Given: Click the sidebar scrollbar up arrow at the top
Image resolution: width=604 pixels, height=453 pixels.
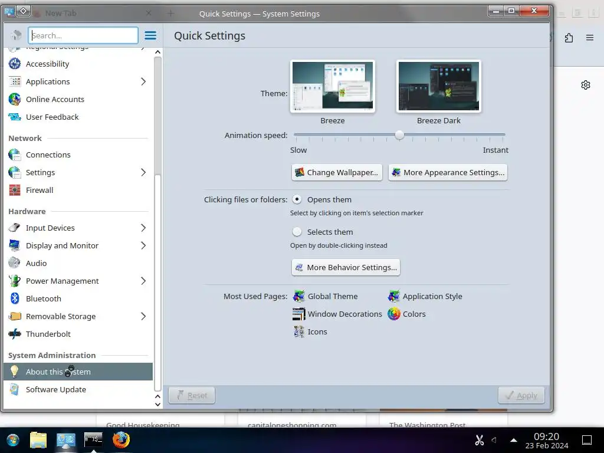Looking at the screenshot, I should pos(157,52).
